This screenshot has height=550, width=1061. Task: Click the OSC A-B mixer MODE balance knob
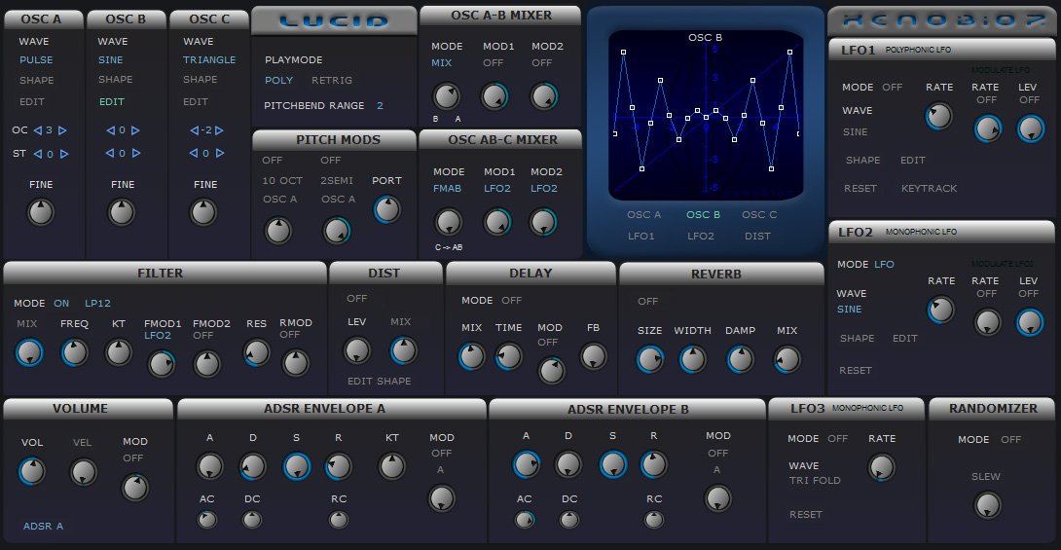(x=446, y=96)
